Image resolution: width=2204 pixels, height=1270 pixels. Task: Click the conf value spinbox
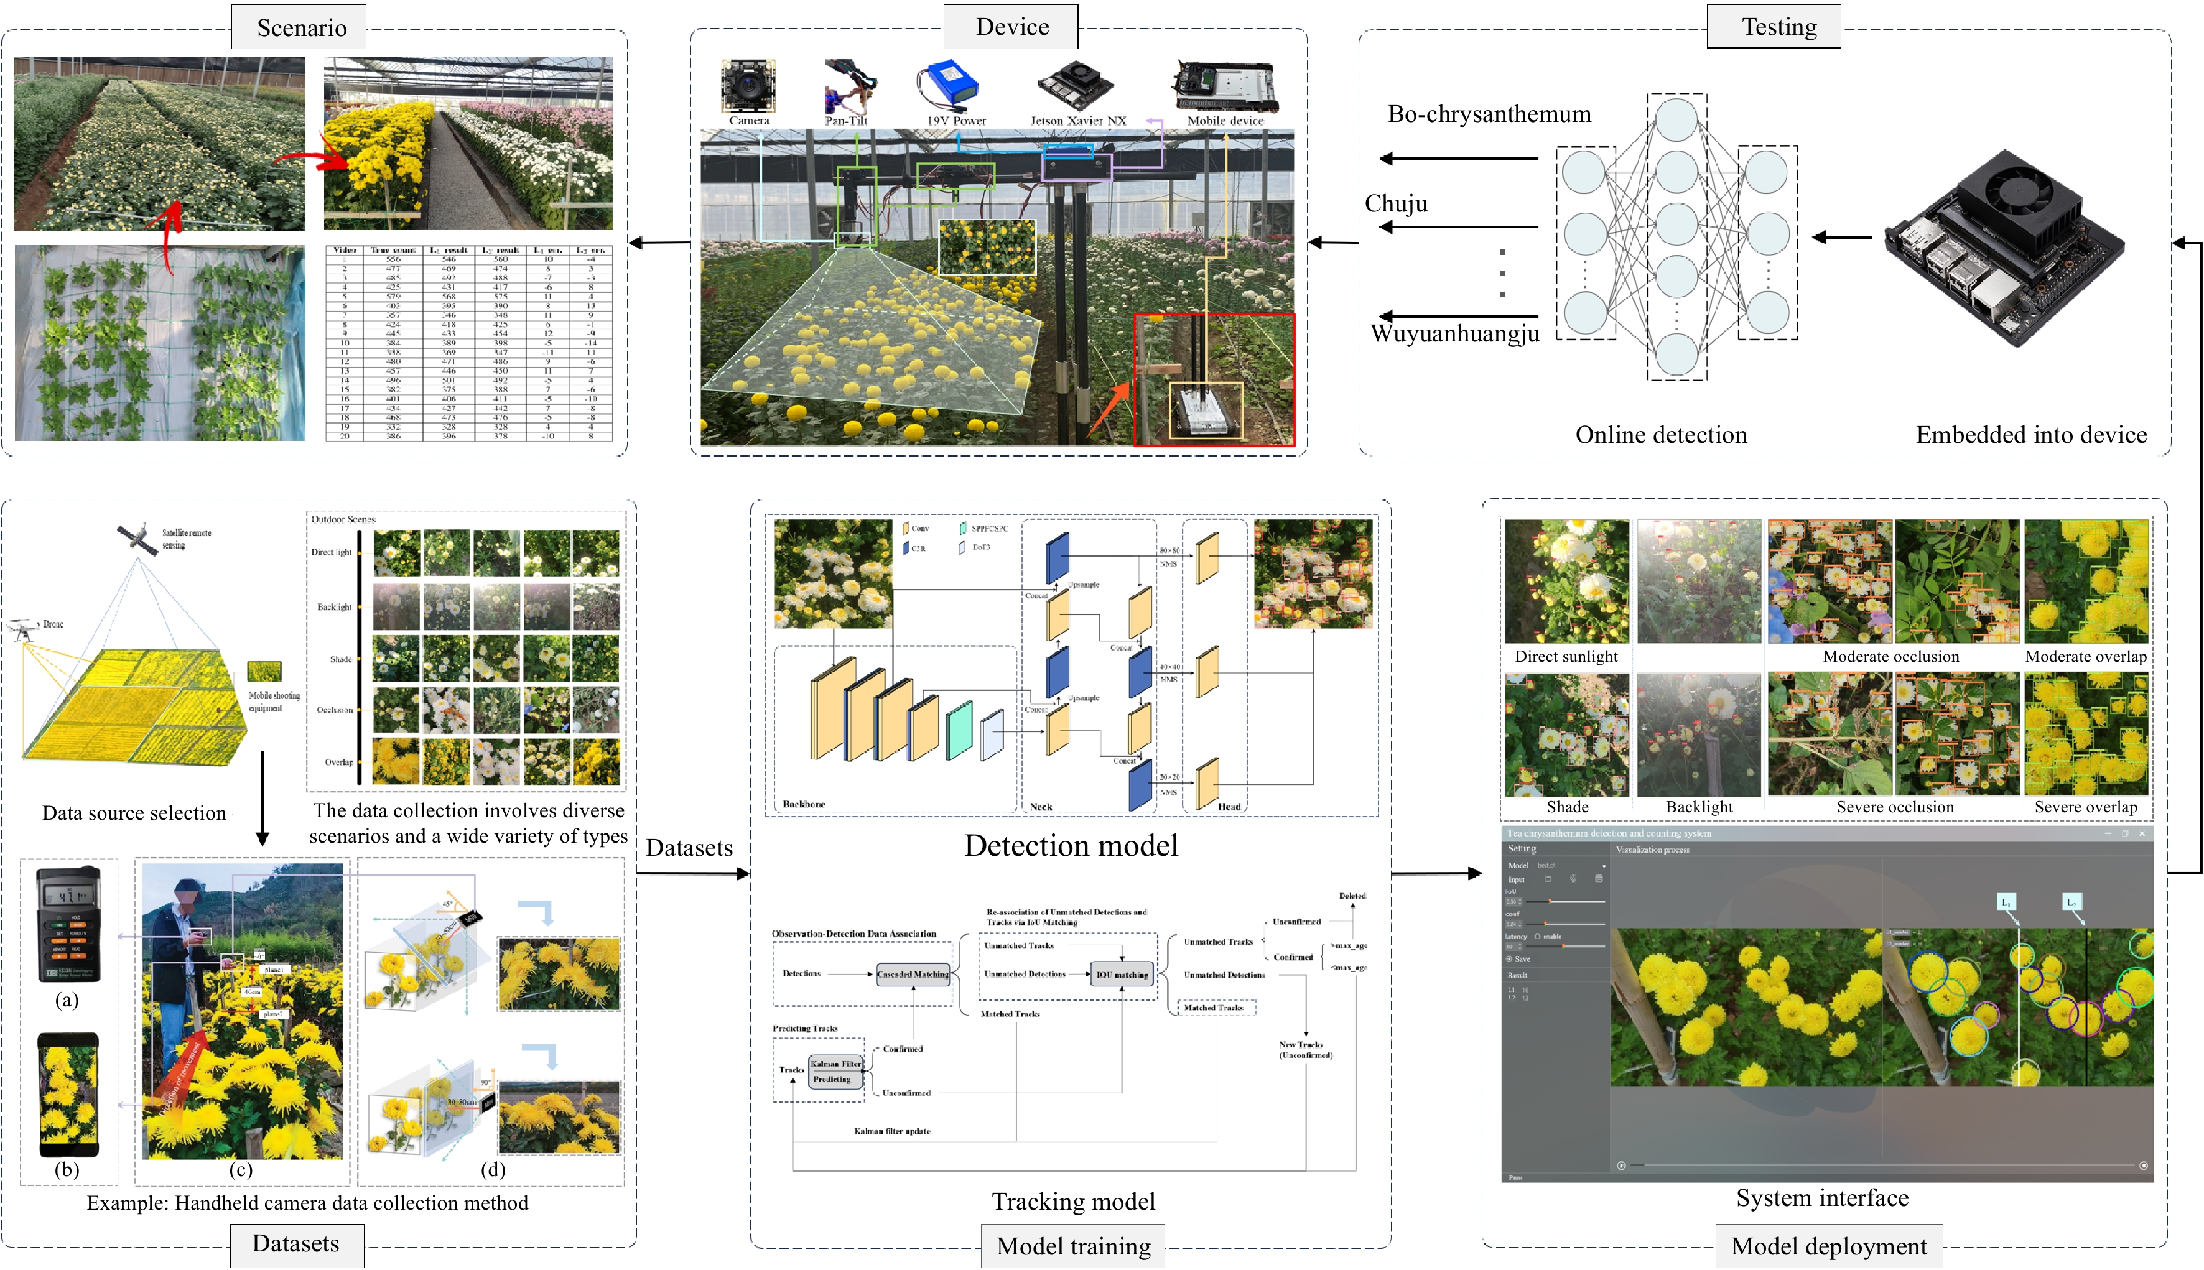tap(1514, 925)
